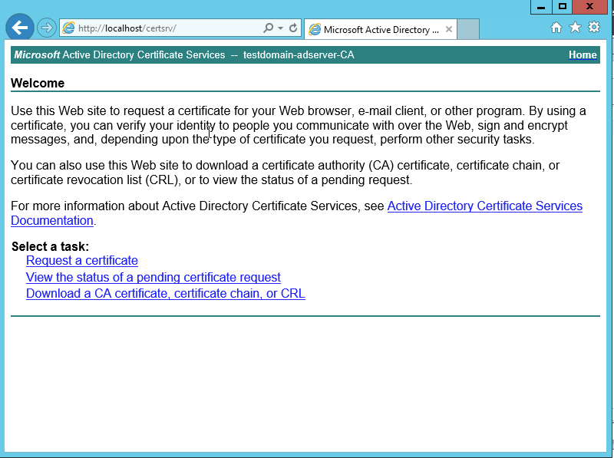The image size is (614, 458).
Task: Download a CA certificate, chain, or CRL
Action: coord(166,293)
